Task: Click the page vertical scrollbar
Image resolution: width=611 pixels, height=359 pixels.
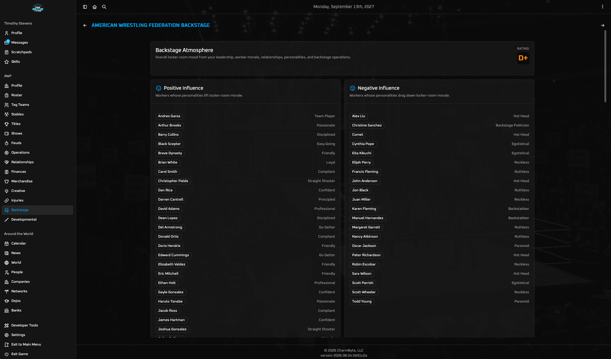Action: pyautogui.click(x=605, y=66)
